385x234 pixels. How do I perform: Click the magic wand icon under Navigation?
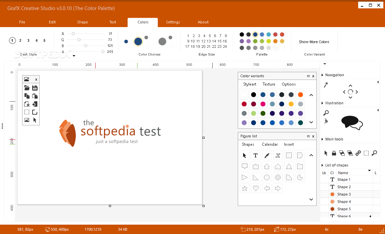click(326, 85)
